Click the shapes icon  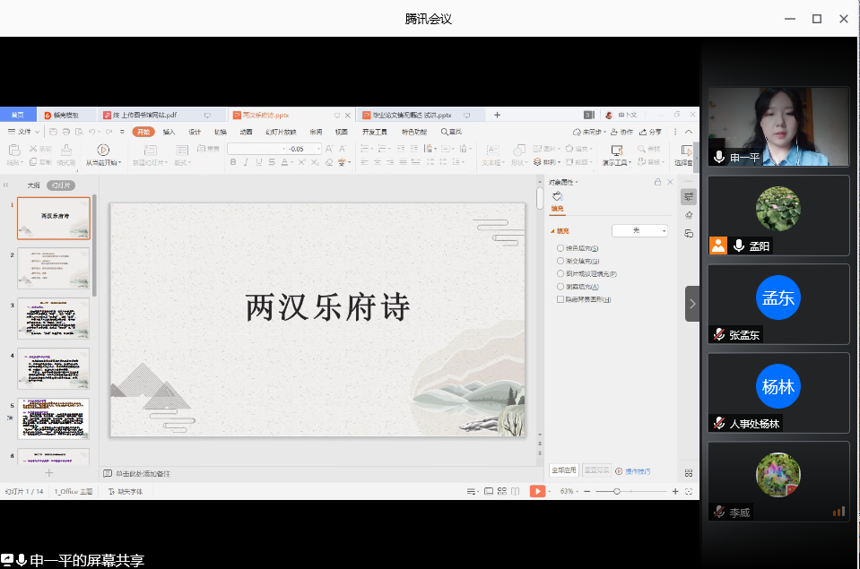519,150
